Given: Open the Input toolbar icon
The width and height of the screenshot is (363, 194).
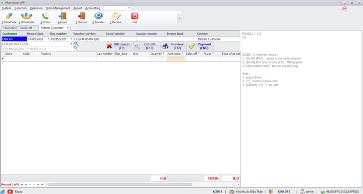Looking at the screenshot, I should 62,16.
